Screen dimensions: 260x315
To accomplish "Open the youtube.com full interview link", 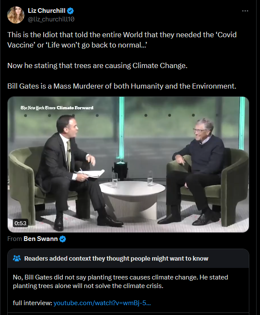I will (x=102, y=303).
